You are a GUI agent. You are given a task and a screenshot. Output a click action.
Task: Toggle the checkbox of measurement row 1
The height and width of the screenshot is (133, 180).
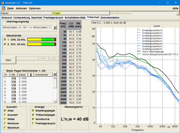(x=13, y=78)
